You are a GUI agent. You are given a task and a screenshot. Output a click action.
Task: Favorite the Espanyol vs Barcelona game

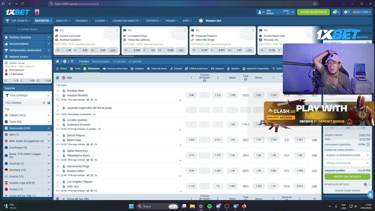(x=49, y=63)
